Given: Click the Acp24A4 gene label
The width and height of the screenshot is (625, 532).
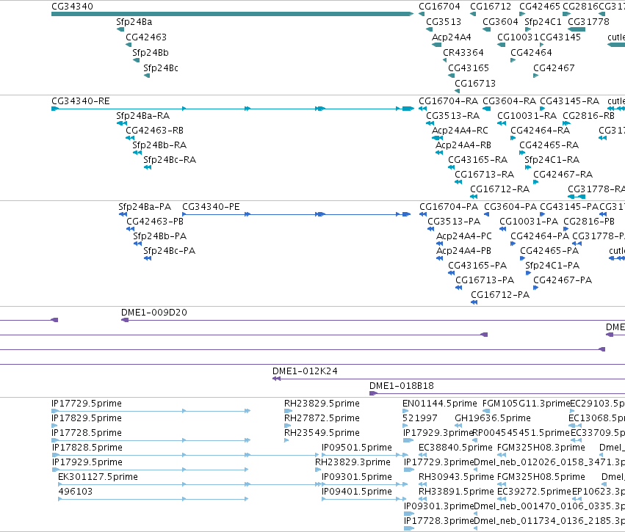Looking at the screenshot, I should [x=451, y=37].
